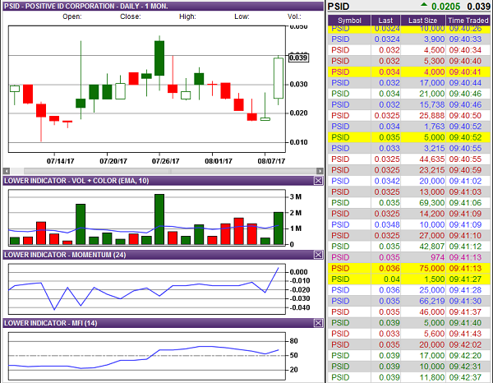Select the trade row timed 09:41:03
The height and width of the screenshot is (383, 493).
[x=408, y=191]
